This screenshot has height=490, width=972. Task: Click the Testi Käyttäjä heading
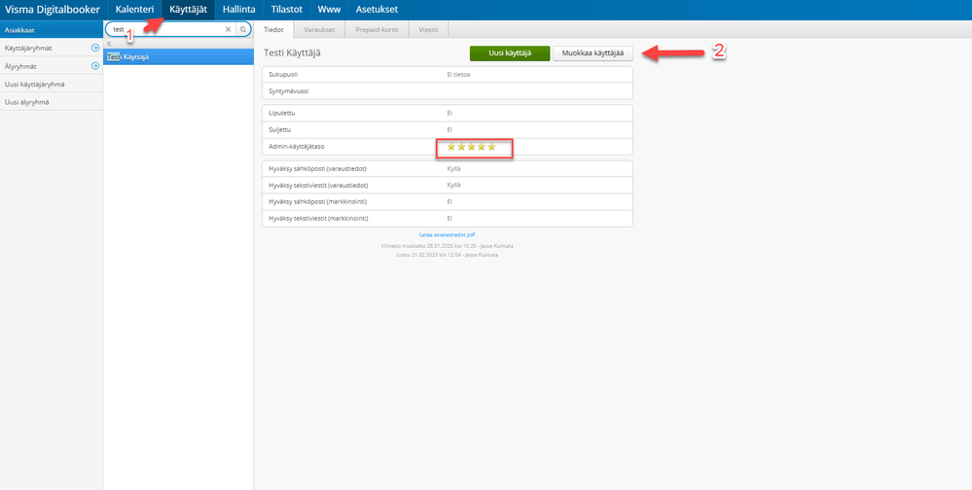(292, 53)
